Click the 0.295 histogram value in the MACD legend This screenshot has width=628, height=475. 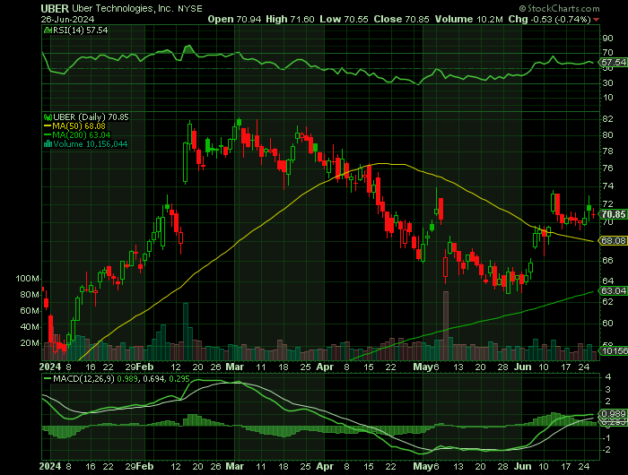coord(179,378)
